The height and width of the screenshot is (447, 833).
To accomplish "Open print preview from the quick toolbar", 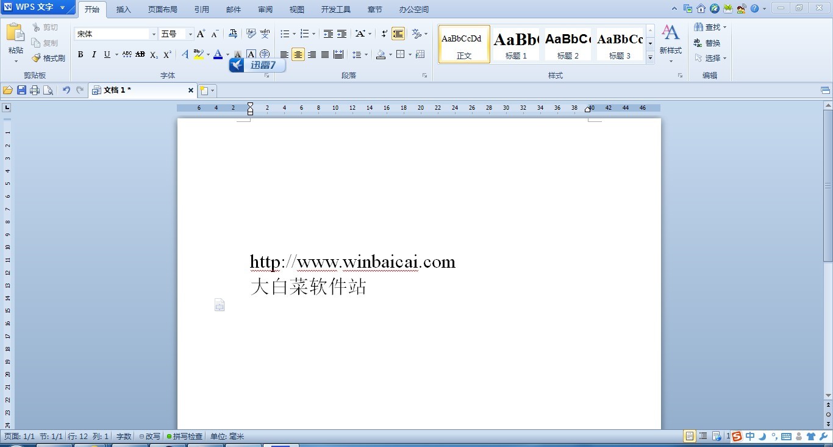I will tap(48, 90).
